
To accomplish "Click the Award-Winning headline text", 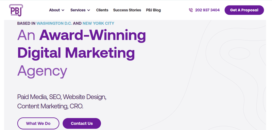I will [92, 35].
